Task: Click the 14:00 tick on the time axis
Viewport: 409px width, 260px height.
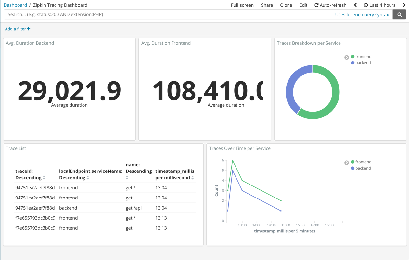Action: pyautogui.click(x=257, y=225)
